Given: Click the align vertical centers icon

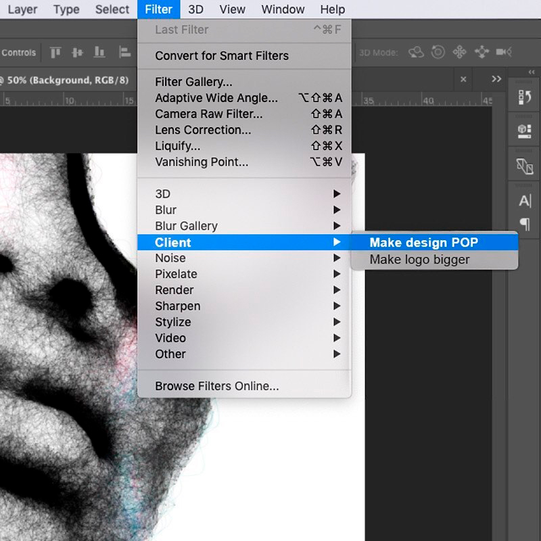Looking at the screenshot, I should (77, 52).
